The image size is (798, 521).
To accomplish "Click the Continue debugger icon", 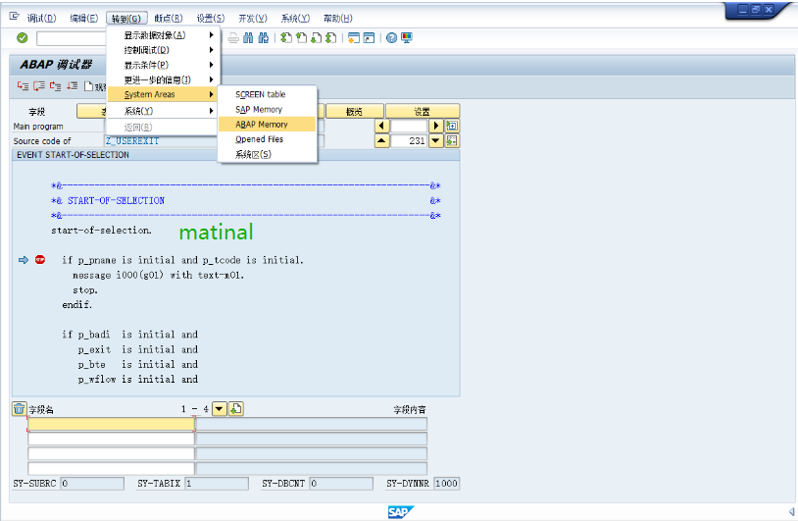I will [73, 86].
